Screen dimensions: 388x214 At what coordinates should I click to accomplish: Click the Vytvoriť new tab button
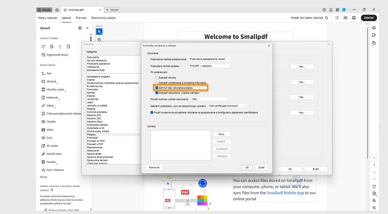tap(112, 10)
